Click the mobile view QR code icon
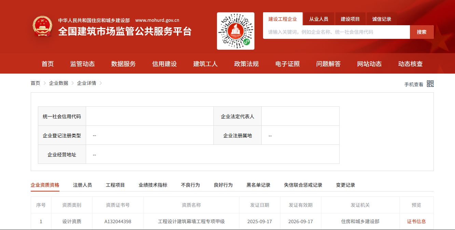Screen dimensions: 455x230 point(430,84)
